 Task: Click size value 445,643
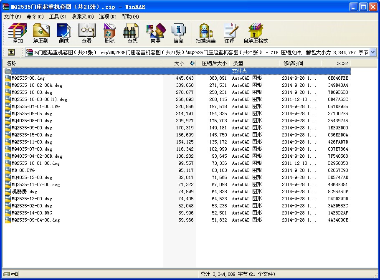(185, 78)
